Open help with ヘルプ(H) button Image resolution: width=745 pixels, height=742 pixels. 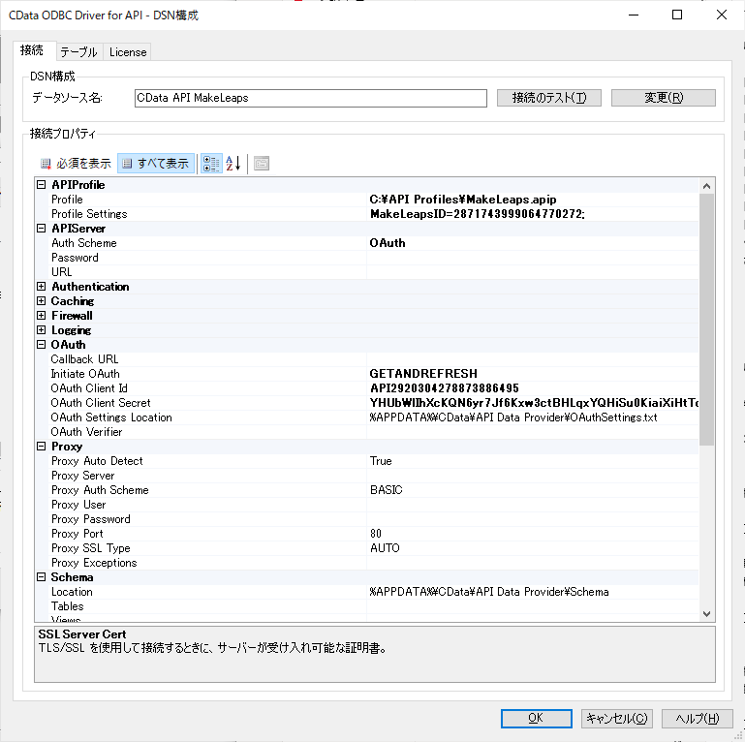click(697, 718)
